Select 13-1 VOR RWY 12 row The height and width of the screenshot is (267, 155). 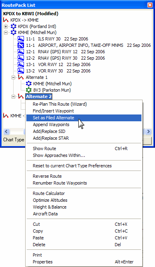58,64
